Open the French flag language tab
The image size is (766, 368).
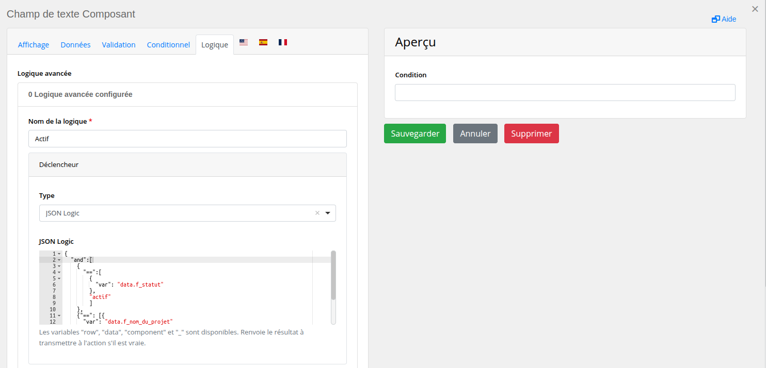[x=283, y=42]
